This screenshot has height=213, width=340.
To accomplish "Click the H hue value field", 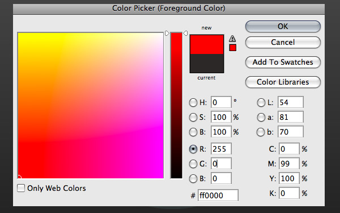I will coord(221,102).
